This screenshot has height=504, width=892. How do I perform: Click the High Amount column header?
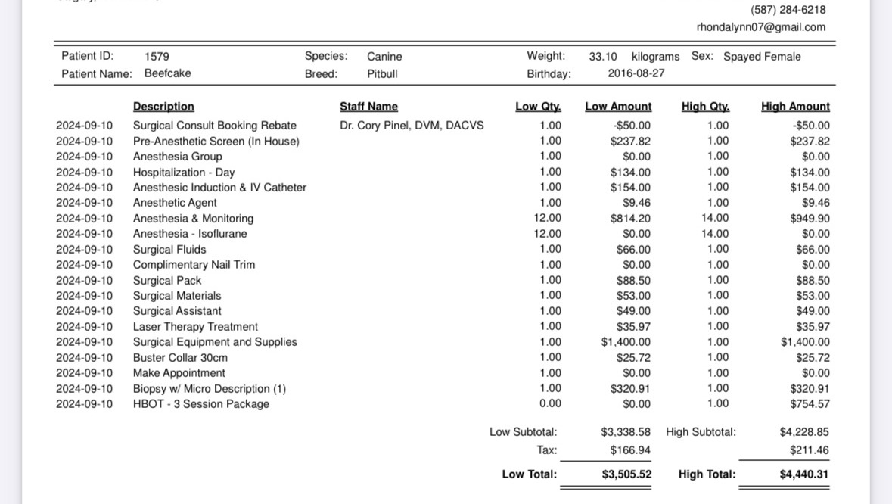[795, 107]
